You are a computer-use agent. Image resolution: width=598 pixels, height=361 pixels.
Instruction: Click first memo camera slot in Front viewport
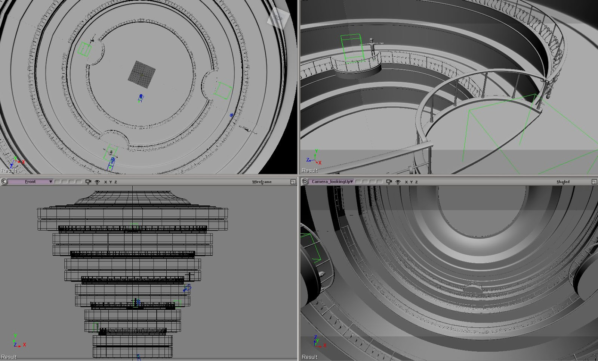coord(58,182)
